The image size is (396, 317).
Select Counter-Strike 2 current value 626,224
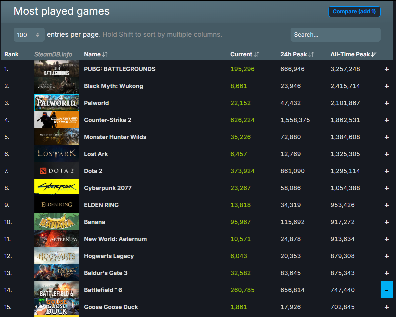point(242,120)
